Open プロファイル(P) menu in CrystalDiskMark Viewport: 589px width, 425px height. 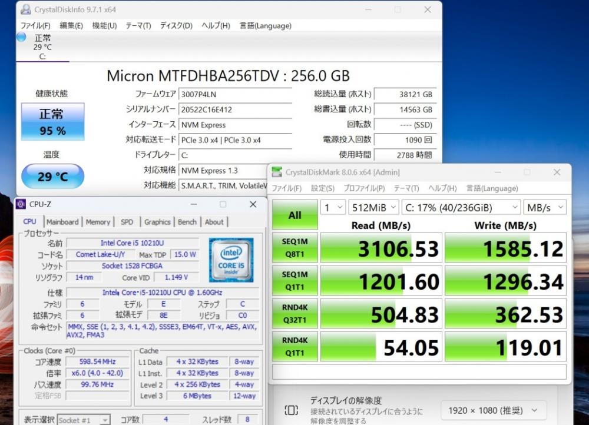click(364, 188)
